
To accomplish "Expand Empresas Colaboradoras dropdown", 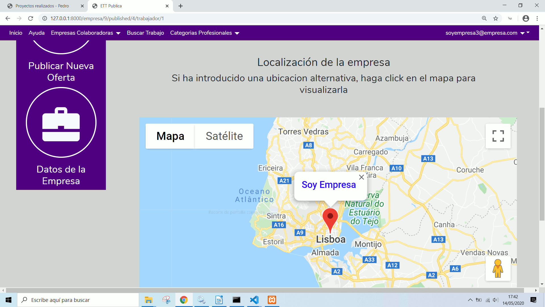I will (86, 33).
